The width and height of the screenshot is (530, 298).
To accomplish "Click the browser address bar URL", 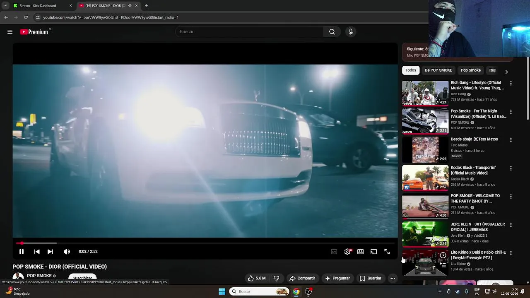I will point(111,17).
